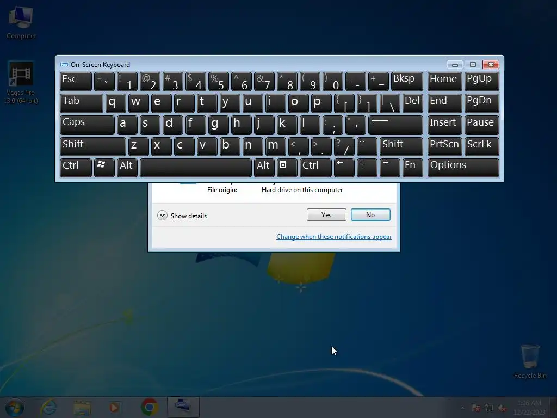Image resolution: width=557 pixels, height=418 pixels.
Task: Toggle the left Shift key
Action: [x=92, y=146]
